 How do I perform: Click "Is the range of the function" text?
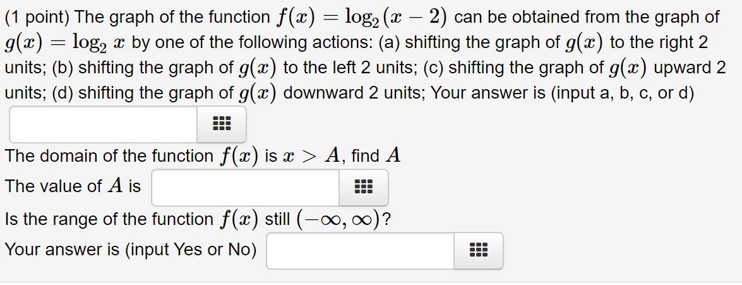(109, 219)
